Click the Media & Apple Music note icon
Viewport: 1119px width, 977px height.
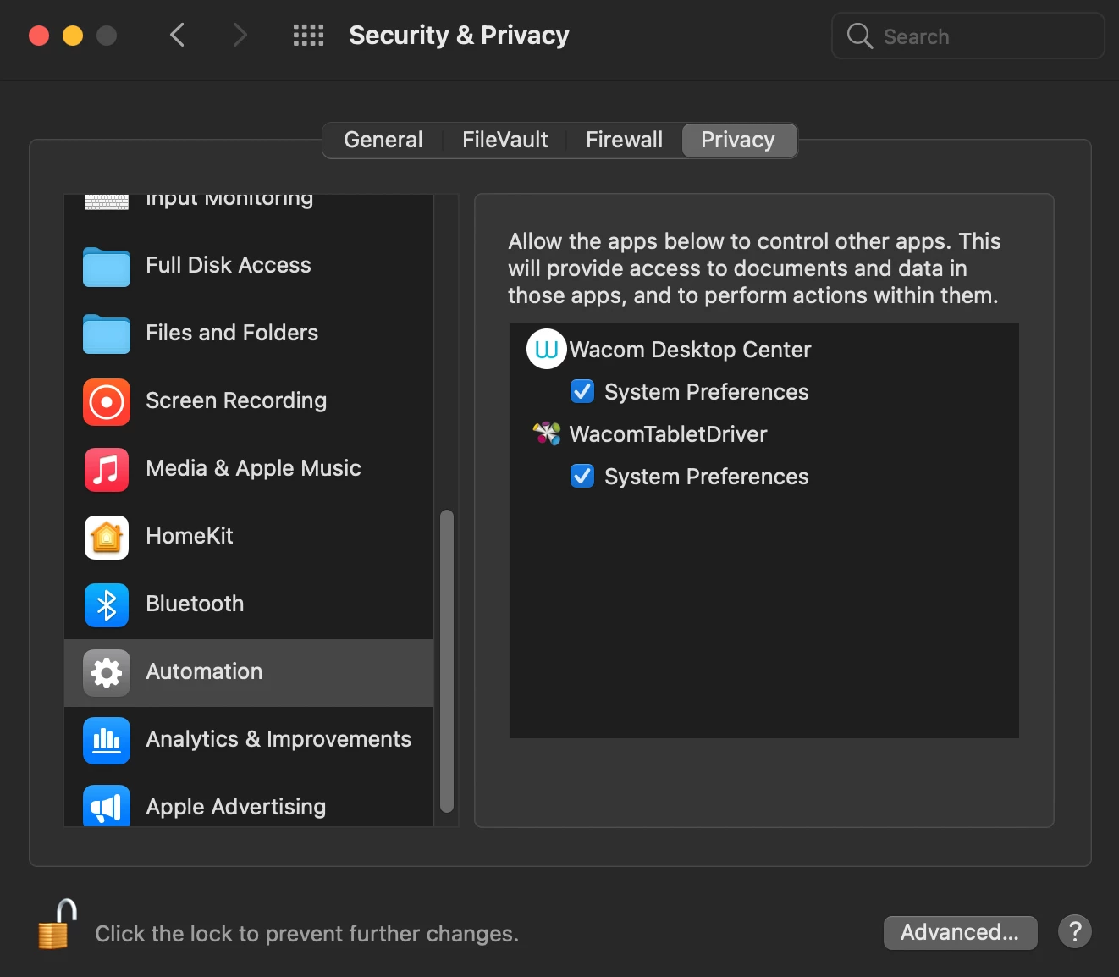click(107, 469)
